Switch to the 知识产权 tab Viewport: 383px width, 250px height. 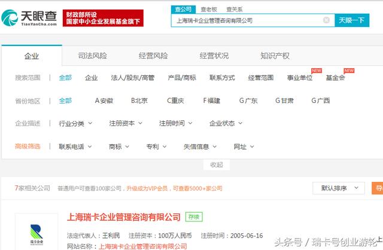(x=275, y=56)
